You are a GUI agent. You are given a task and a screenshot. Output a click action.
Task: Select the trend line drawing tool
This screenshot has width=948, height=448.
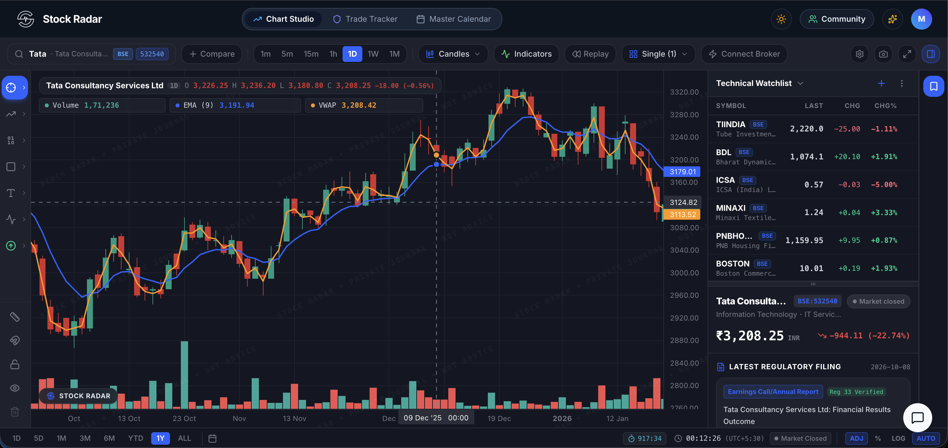click(x=11, y=114)
